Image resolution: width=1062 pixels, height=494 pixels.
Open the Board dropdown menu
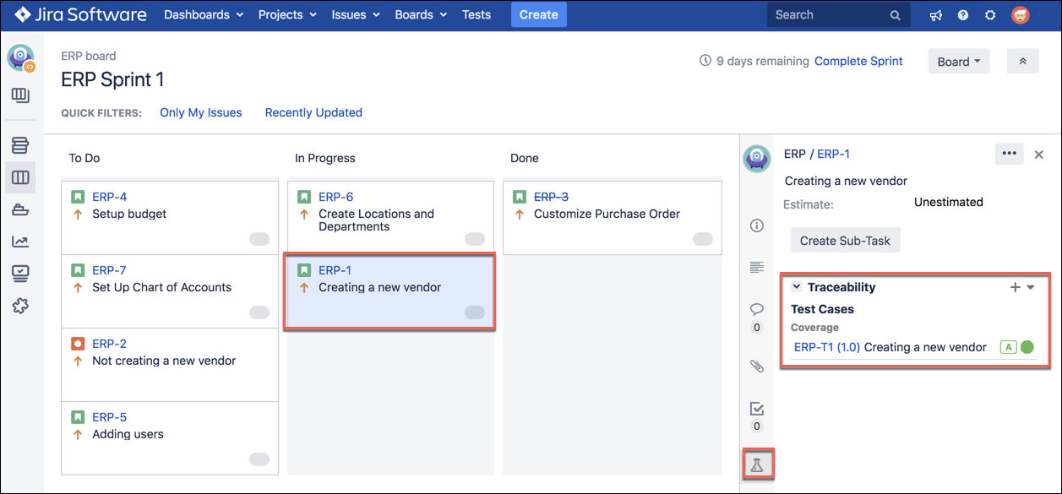click(958, 62)
